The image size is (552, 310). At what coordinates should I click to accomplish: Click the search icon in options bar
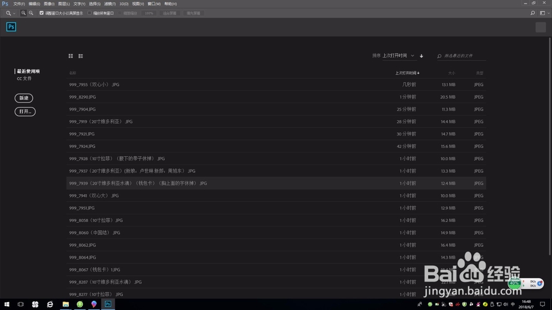(x=533, y=13)
